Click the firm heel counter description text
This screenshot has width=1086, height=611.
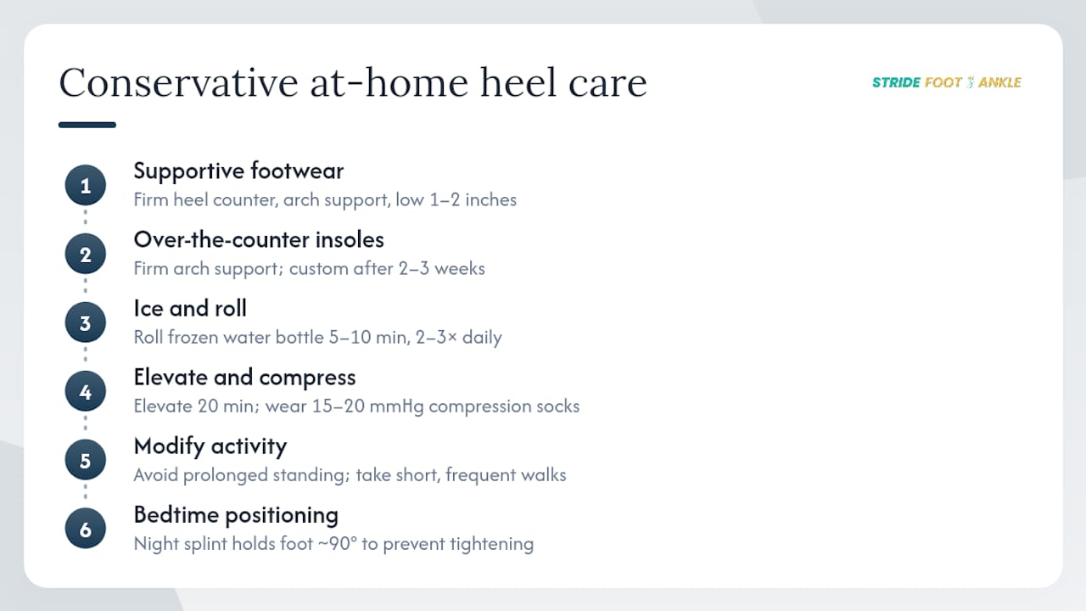325,199
